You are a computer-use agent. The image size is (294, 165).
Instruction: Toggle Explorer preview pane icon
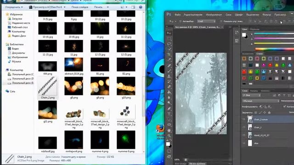pyautogui.click(x=133, y=7)
